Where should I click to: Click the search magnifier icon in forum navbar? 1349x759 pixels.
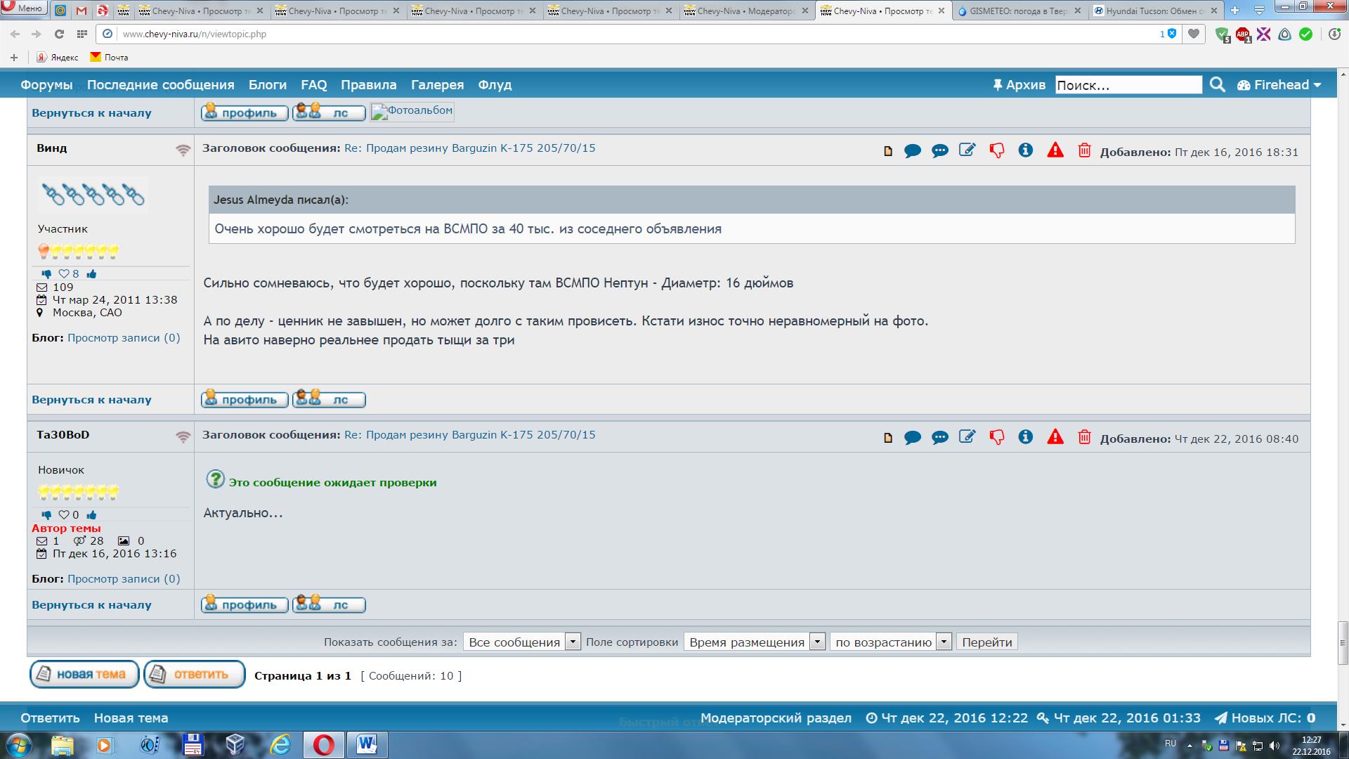click(1218, 85)
